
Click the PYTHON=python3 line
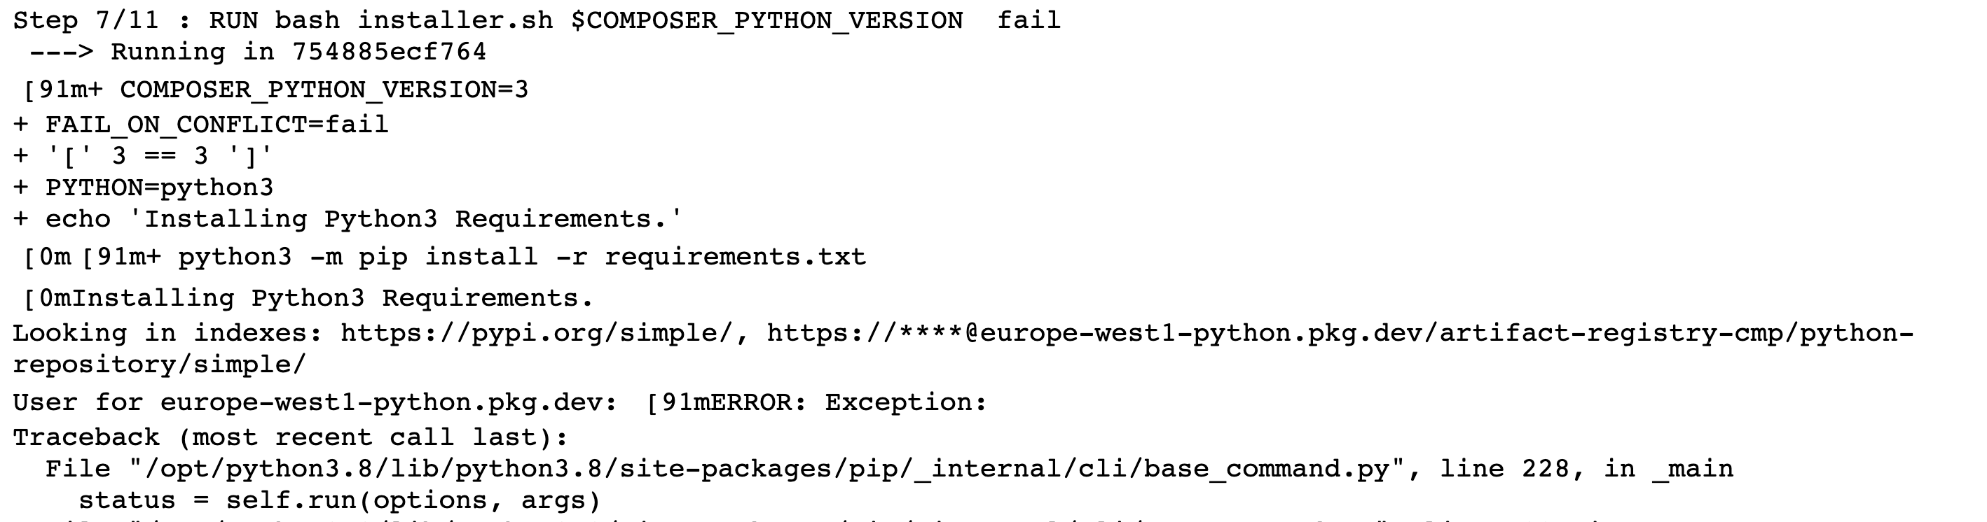159,188
